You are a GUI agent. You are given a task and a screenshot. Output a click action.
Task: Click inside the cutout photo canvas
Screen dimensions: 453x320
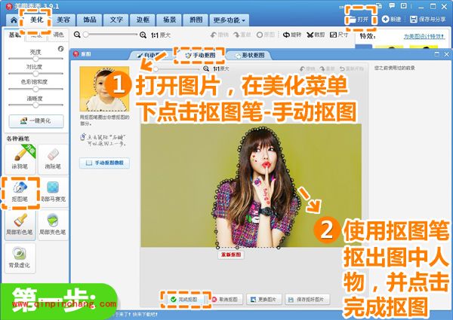(x=251, y=185)
